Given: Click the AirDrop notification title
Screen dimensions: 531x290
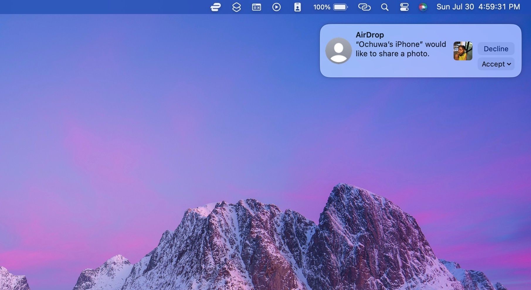Looking at the screenshot, I should [370, 35].
